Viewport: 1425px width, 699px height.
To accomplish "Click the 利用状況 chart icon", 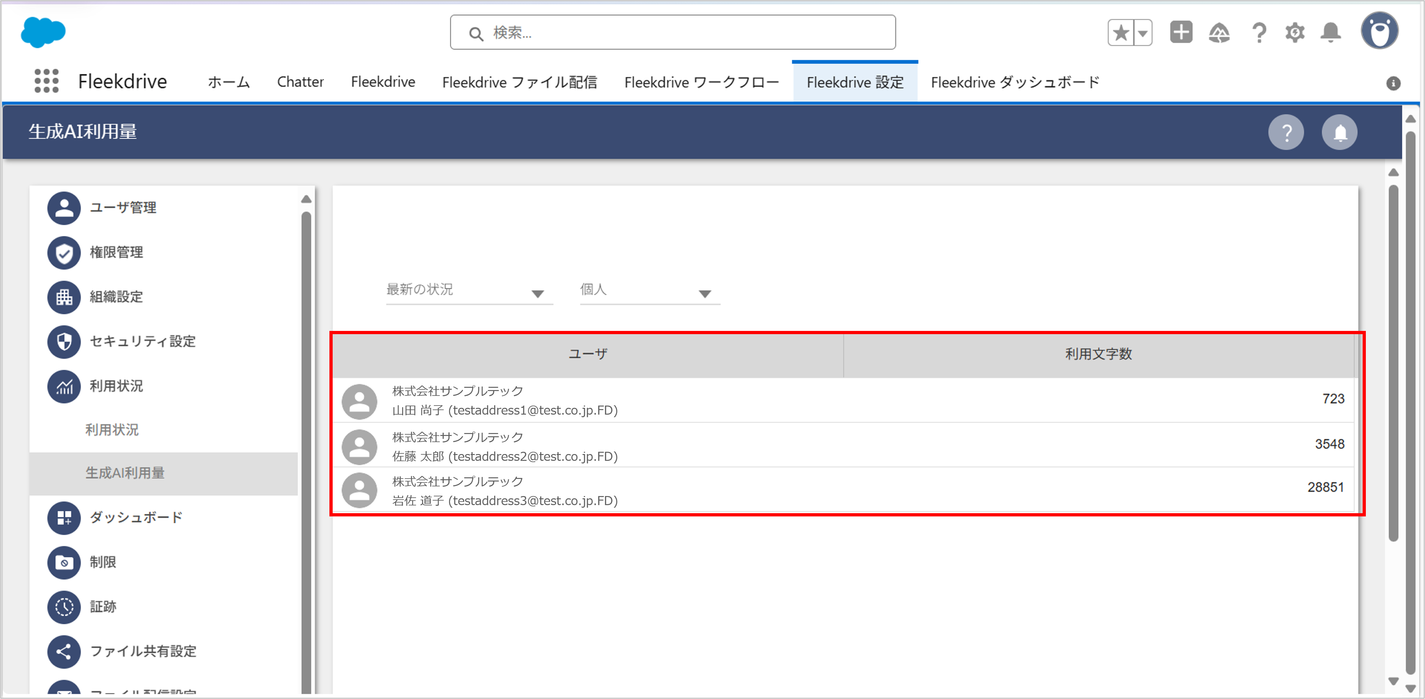I will pos(64,386).
